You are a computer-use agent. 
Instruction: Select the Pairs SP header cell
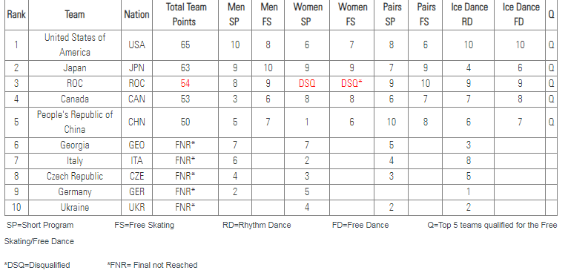pyautogui.click(x=390, y=15)
